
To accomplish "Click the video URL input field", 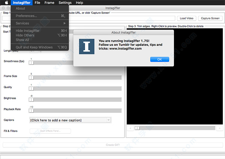I will [x=88, y=18].
